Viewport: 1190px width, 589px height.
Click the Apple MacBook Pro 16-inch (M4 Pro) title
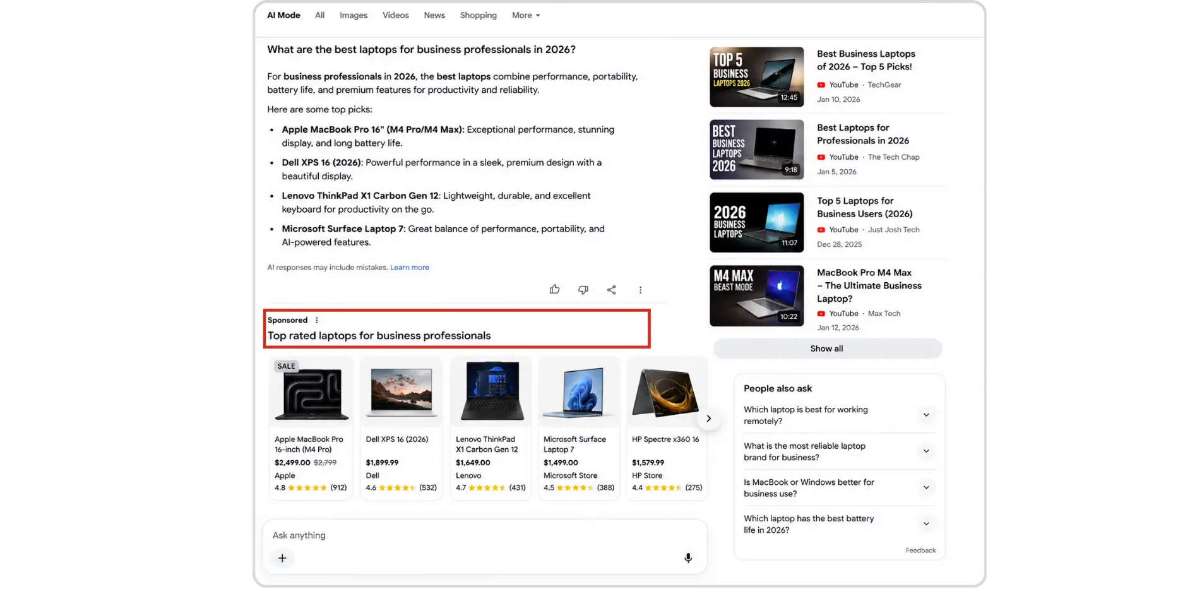click(309, 444)
